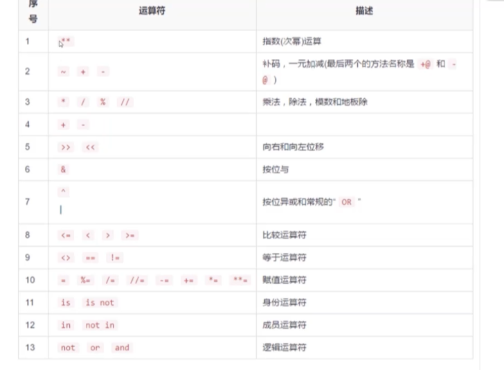504x370 pixels.
Task: Click the %= assignment operator
Action: pos(85,281)
